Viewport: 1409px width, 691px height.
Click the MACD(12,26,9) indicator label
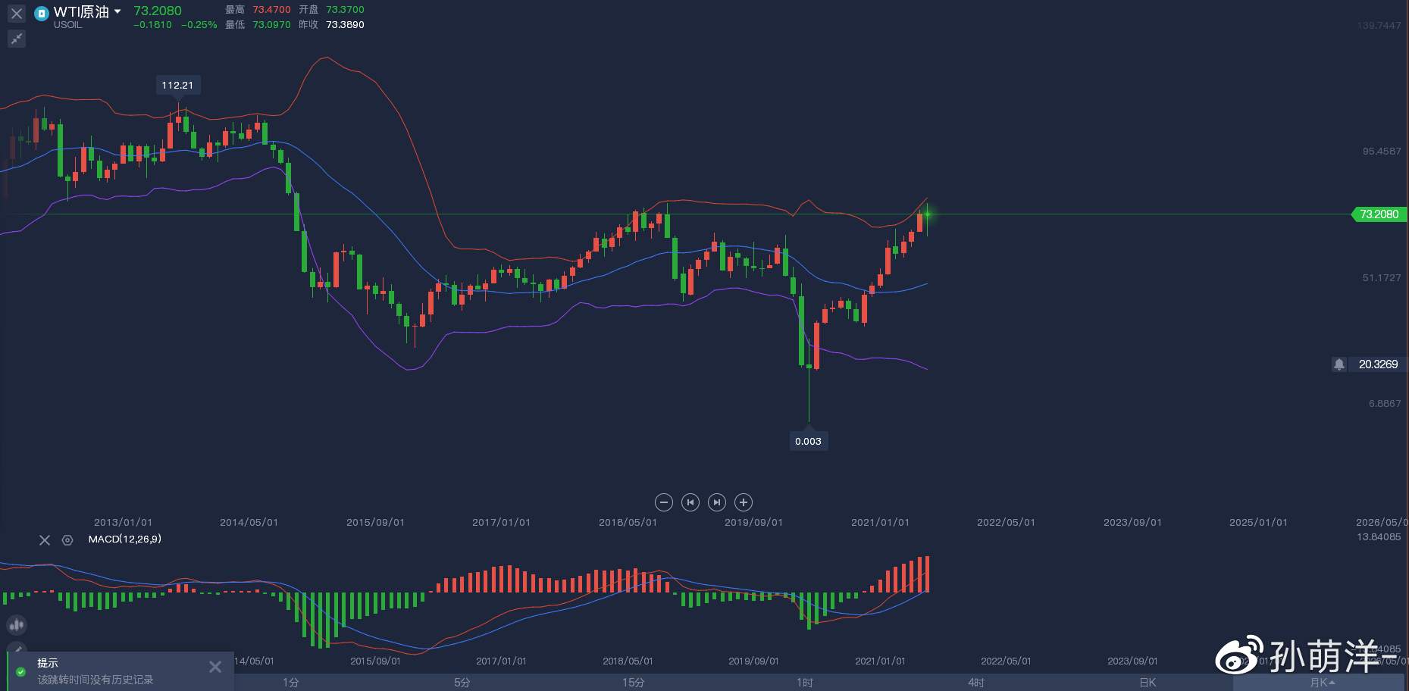[125, 539]
